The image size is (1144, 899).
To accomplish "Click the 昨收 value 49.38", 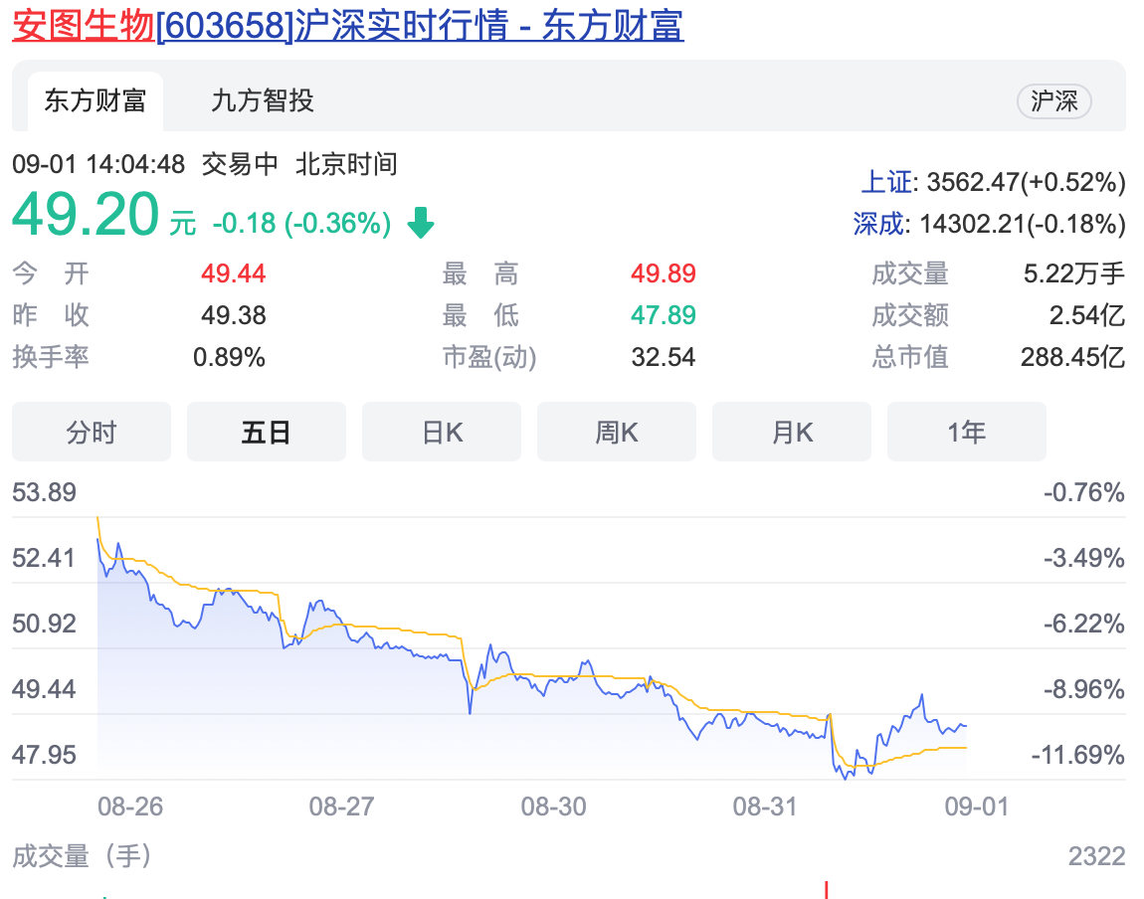I will [x=234, y=315].
